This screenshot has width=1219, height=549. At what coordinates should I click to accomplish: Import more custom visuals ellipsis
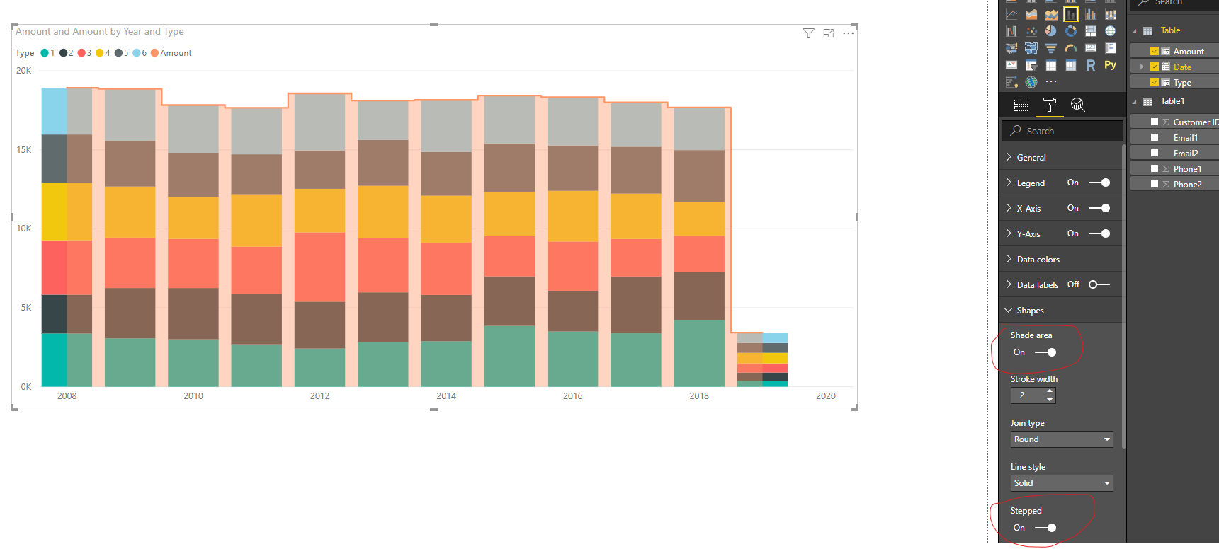[1051, 81]
